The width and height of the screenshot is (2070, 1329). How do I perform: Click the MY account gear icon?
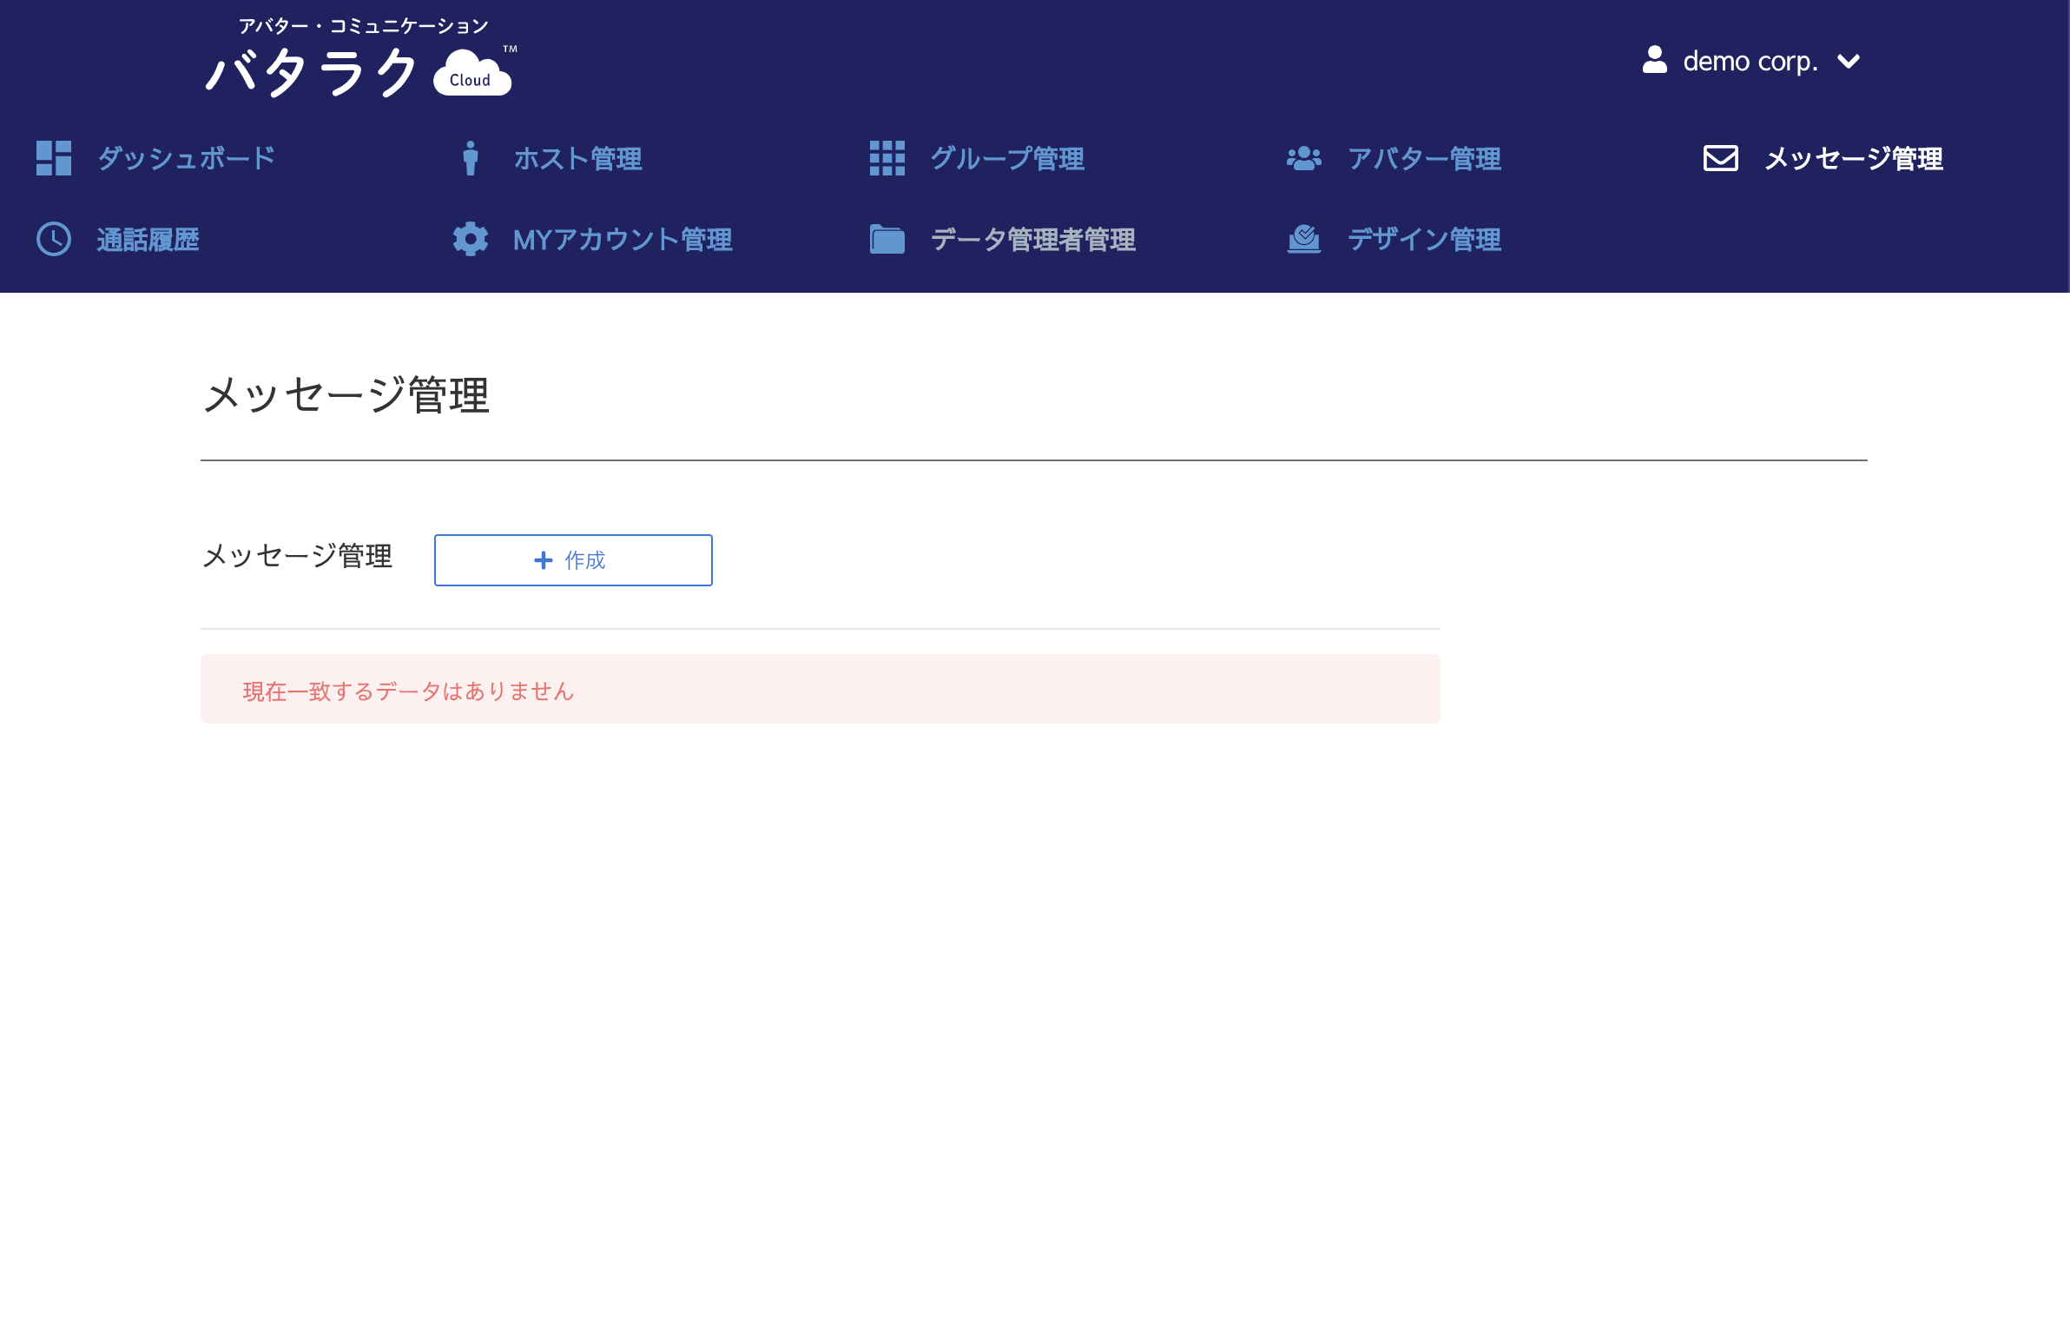[x=470, y=239]
